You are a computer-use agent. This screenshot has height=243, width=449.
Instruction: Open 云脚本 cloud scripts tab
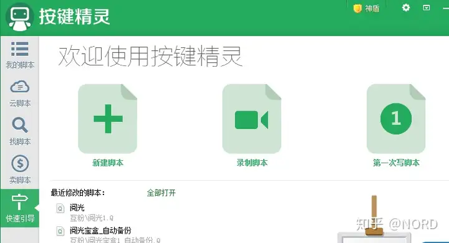click(20, 94)
